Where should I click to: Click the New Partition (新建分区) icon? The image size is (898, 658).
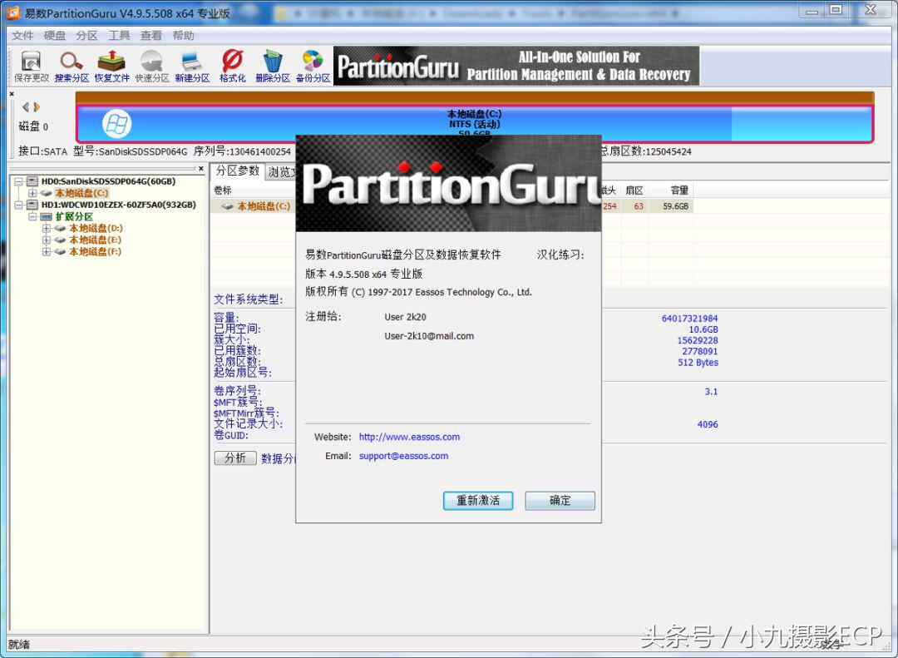[x=192, y=67]
